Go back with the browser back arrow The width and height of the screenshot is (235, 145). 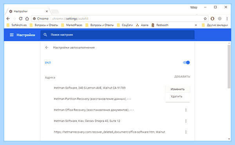point(8,19)
